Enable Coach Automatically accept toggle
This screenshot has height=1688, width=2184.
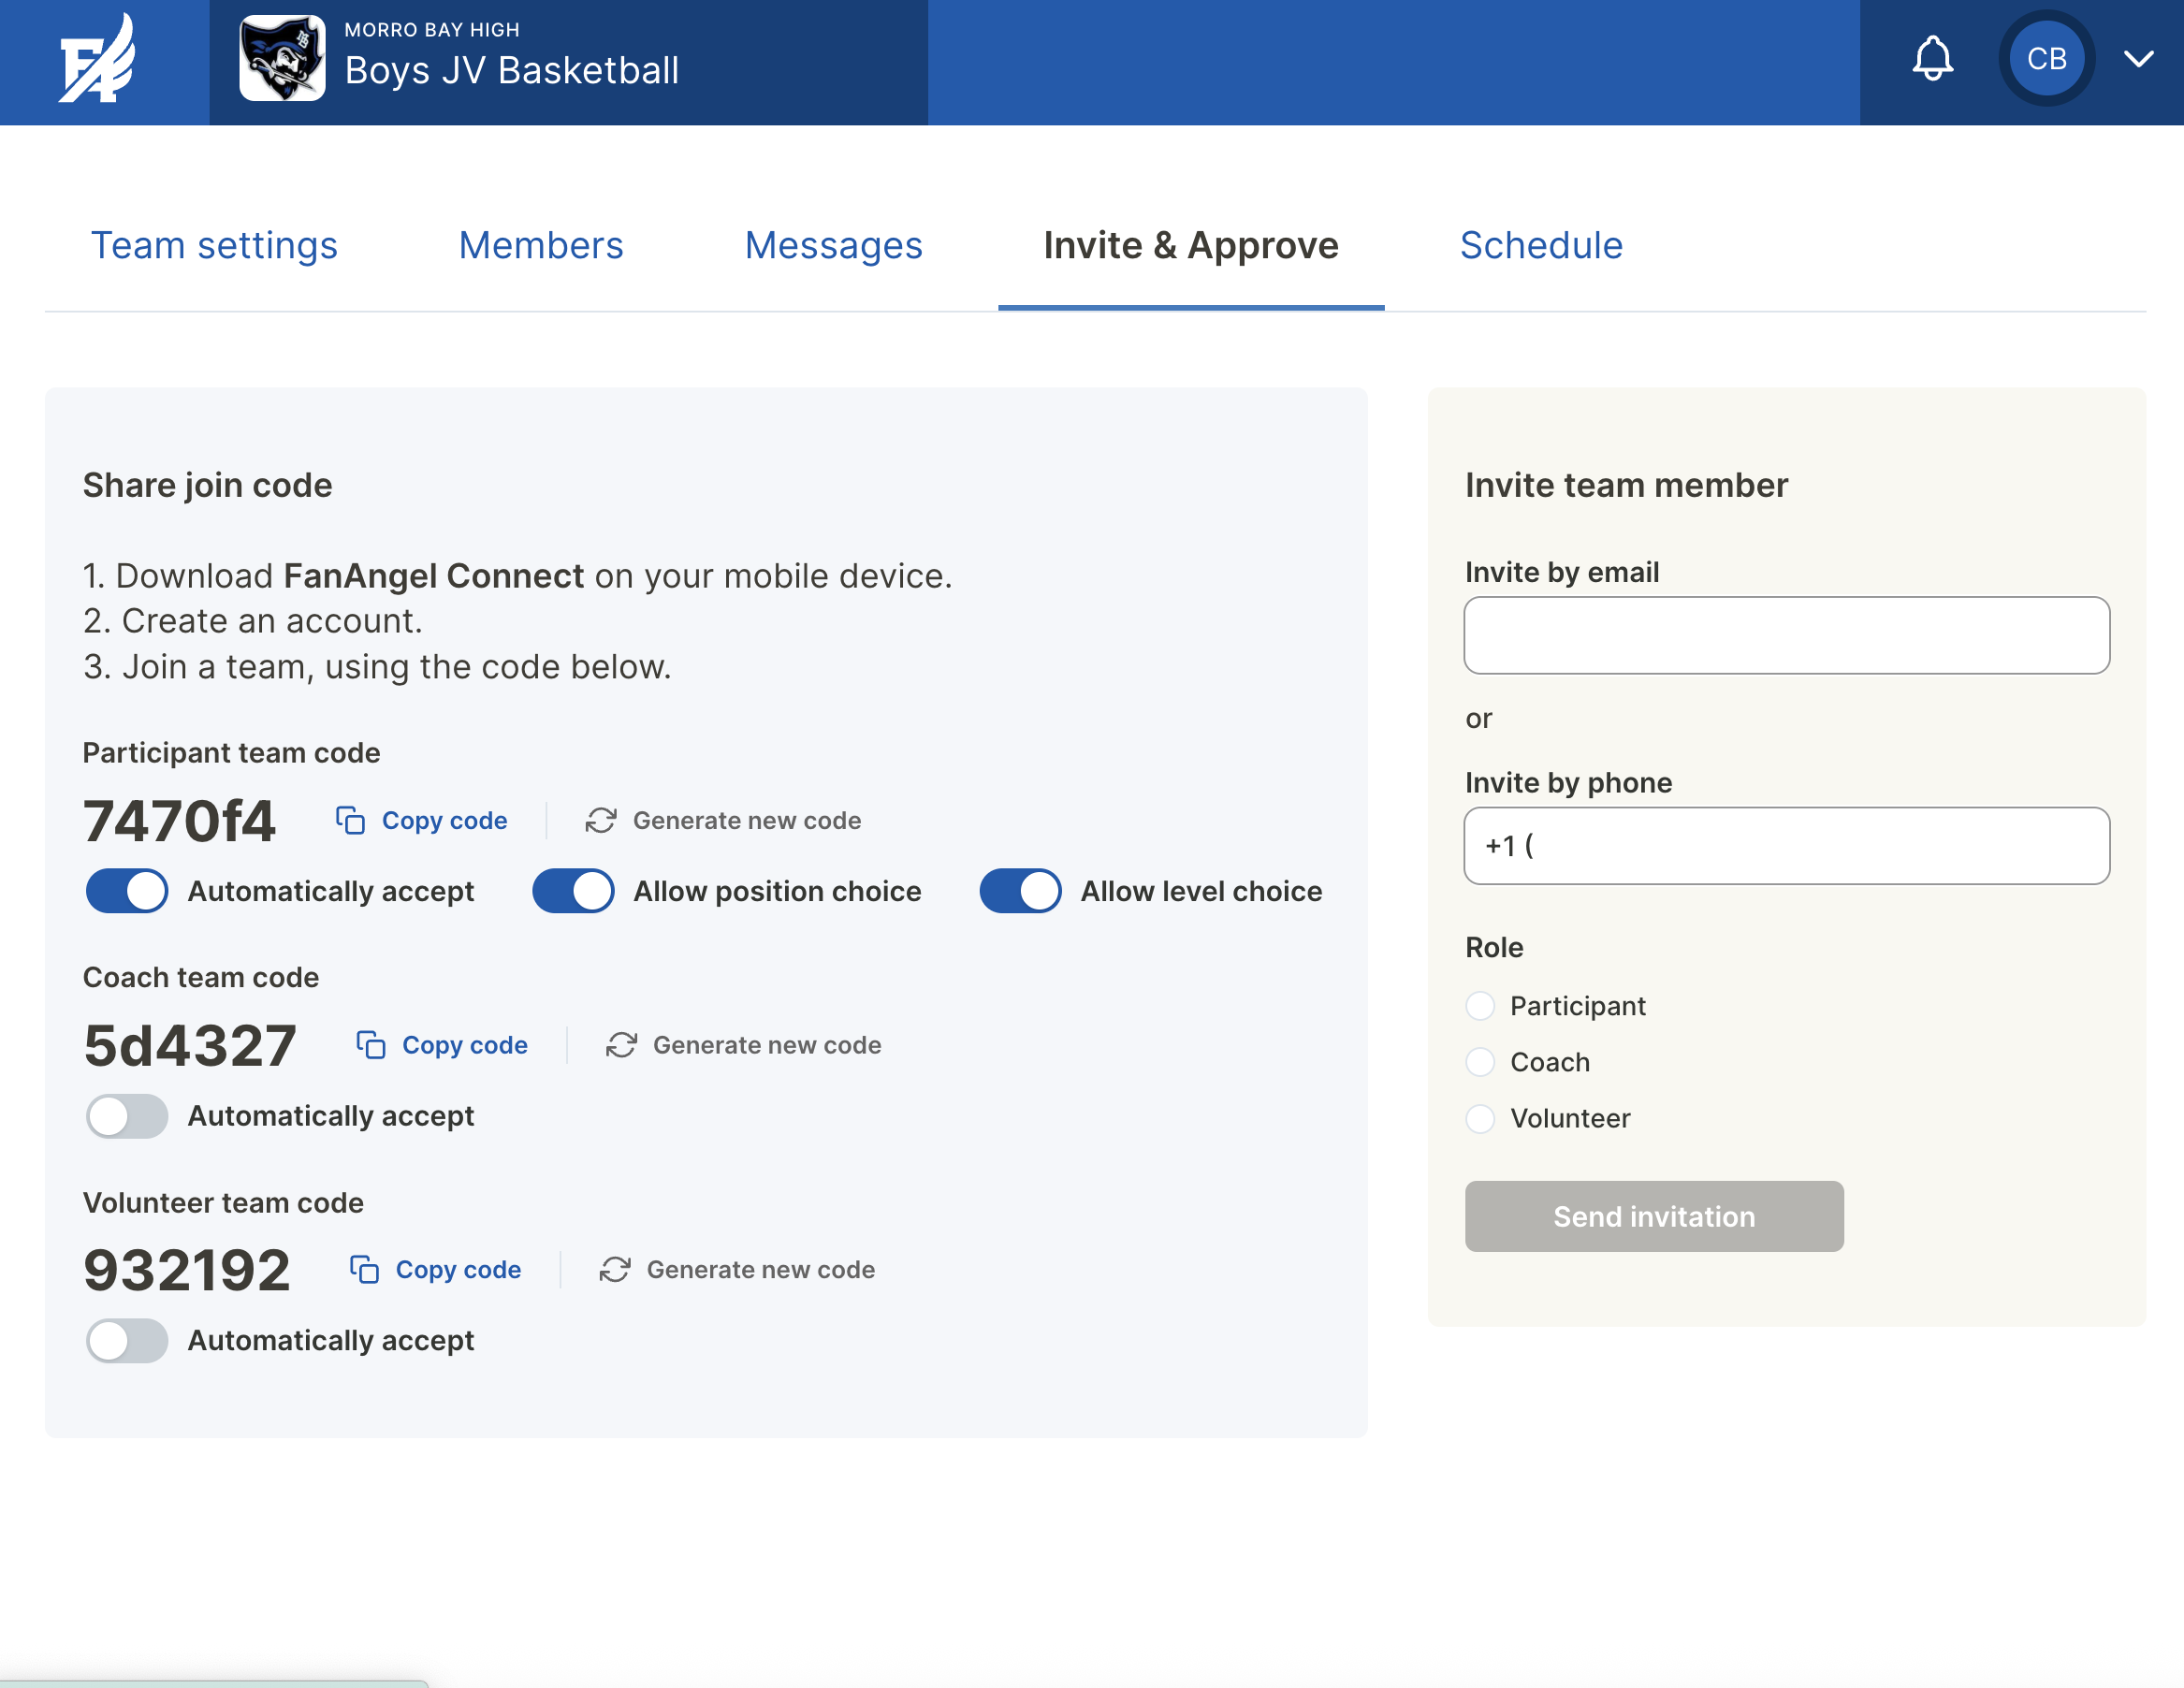(127, 1116)
